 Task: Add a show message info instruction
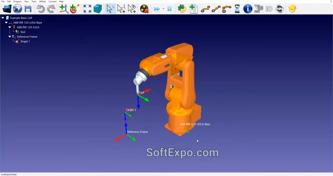(247, 9)
